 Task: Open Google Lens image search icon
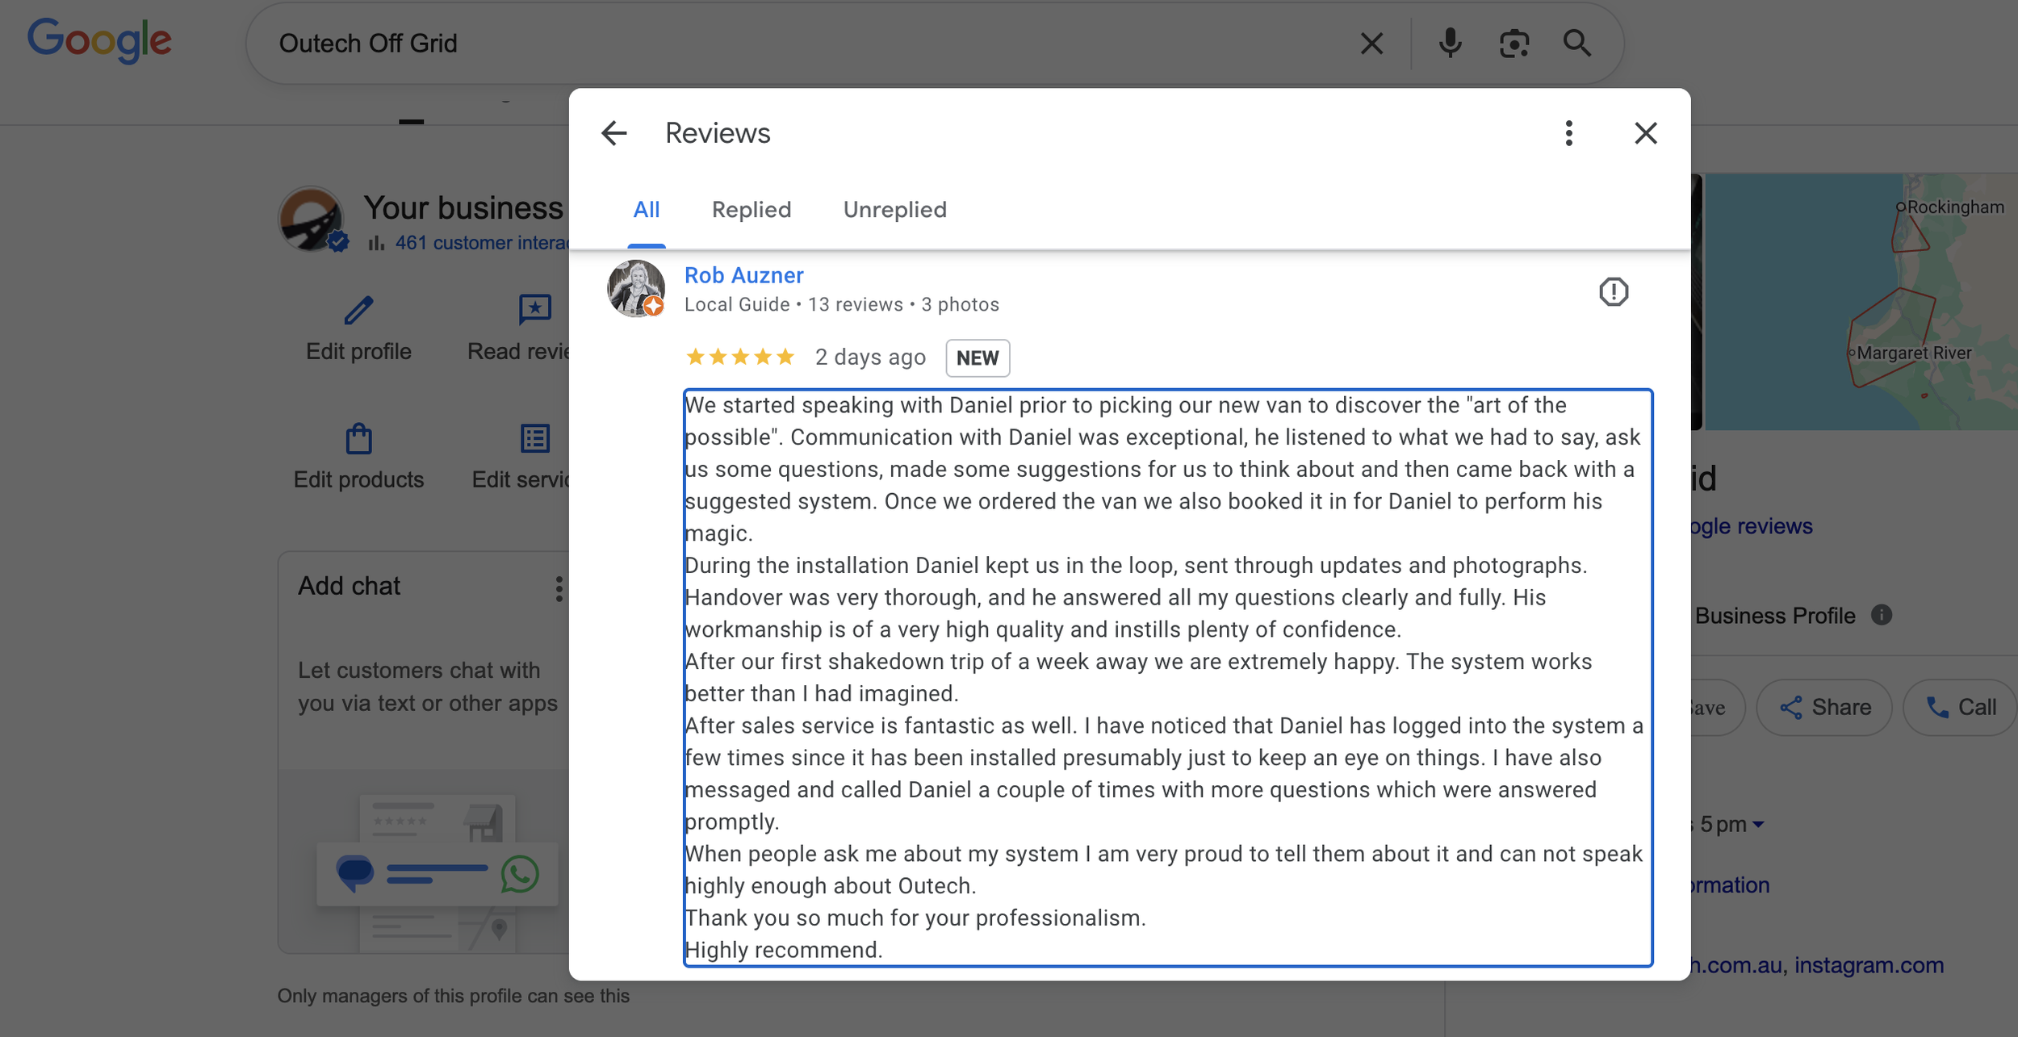tap(1513, 43)
